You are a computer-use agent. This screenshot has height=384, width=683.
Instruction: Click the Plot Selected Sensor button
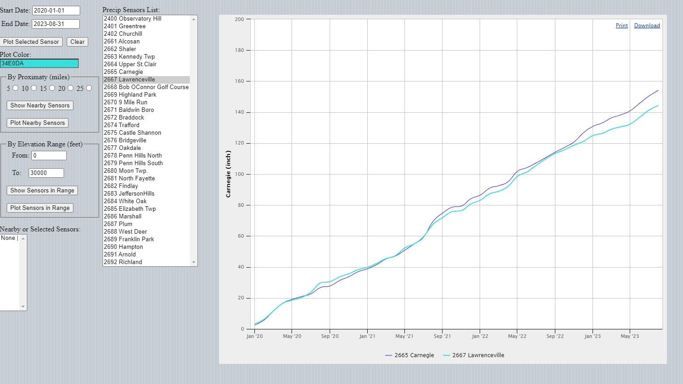(x=31, y=42)
